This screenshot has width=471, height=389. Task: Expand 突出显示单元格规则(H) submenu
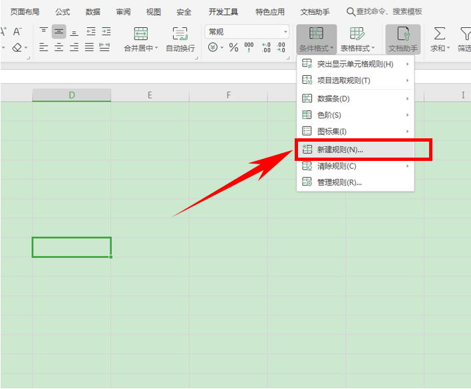(355, 64)
